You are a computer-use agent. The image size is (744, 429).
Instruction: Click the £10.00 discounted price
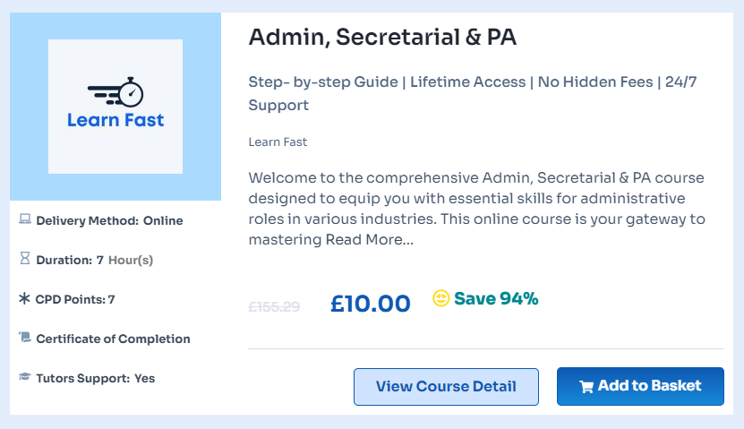371,304
